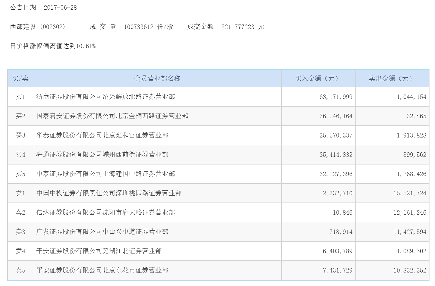
Task: Click the text 日价格涨幅偏离值达到10.61%
Action: click(53, 46)
